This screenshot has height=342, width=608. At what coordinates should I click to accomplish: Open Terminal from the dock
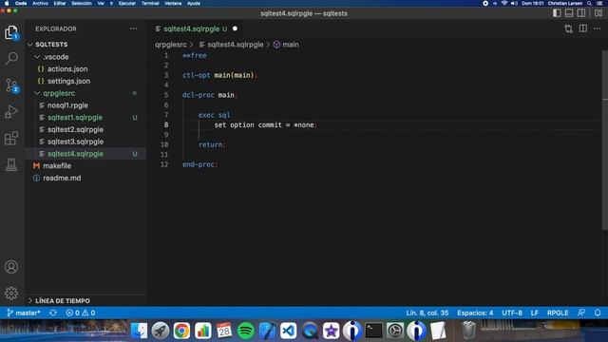(373, 331)
